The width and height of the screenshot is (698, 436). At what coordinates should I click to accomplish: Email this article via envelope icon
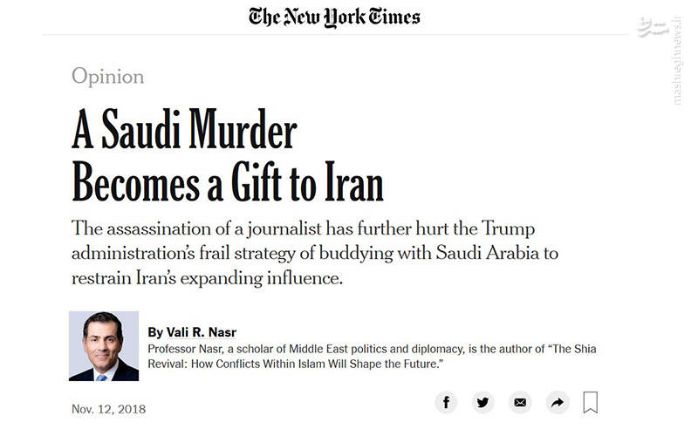tap(520, 403)
